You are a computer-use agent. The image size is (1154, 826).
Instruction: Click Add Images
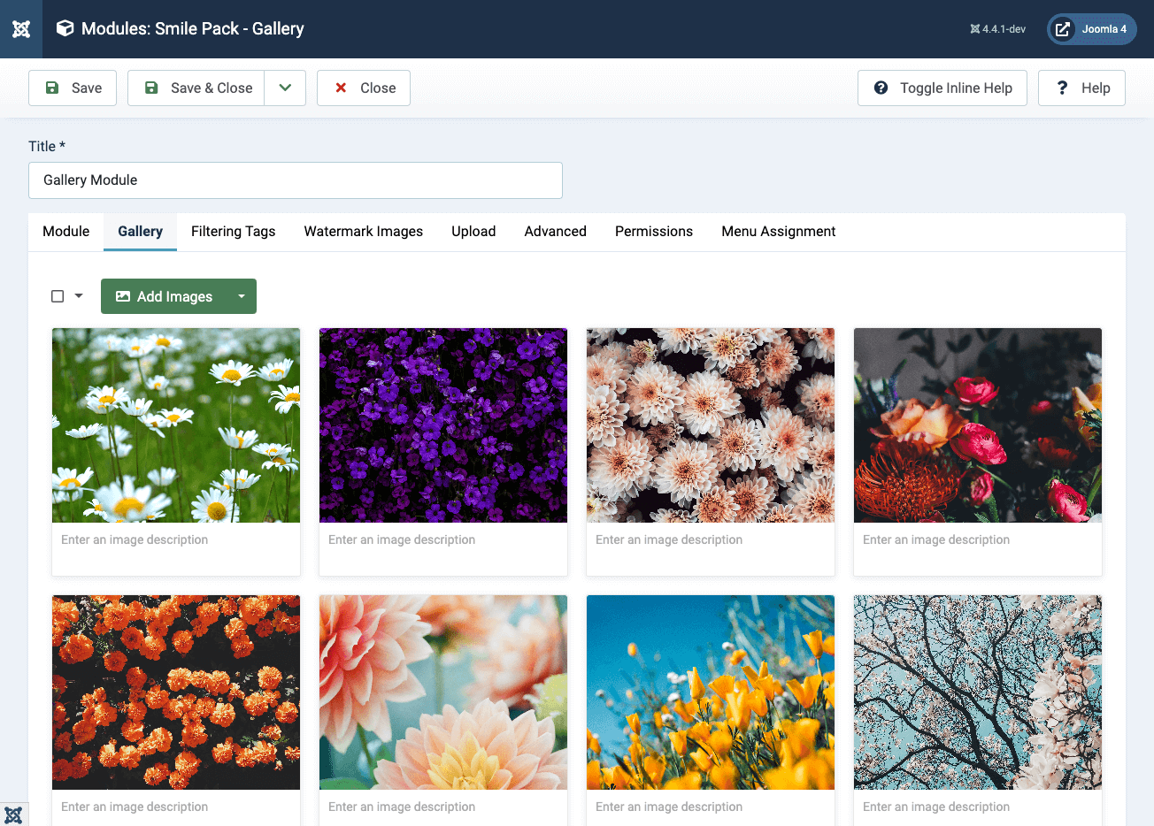pos(164,296)
